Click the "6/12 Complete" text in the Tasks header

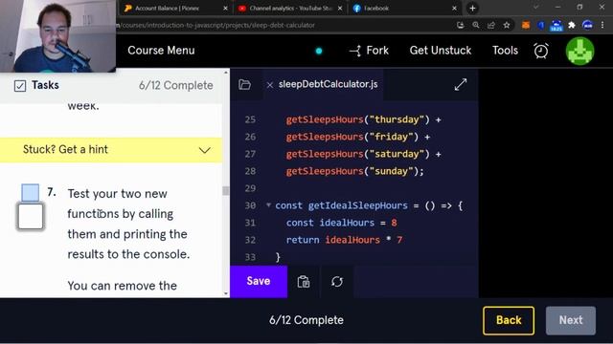pos(176,85)
